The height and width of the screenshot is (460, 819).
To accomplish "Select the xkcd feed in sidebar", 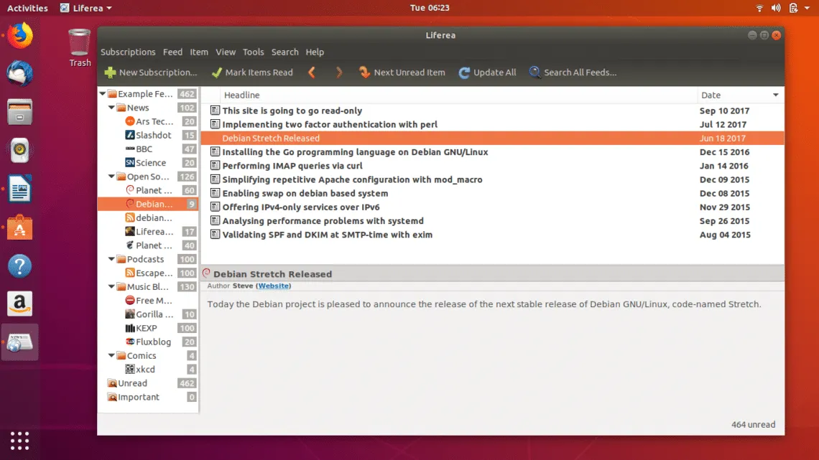I will point(145,370).
